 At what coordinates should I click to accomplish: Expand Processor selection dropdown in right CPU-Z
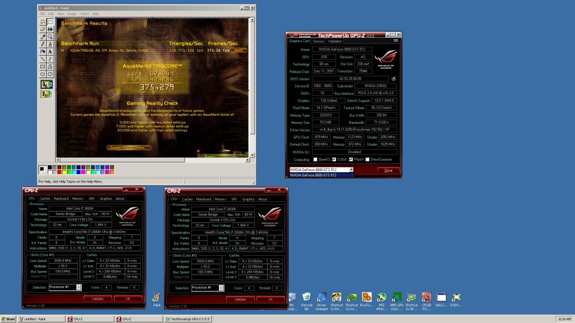click(221, 288)
